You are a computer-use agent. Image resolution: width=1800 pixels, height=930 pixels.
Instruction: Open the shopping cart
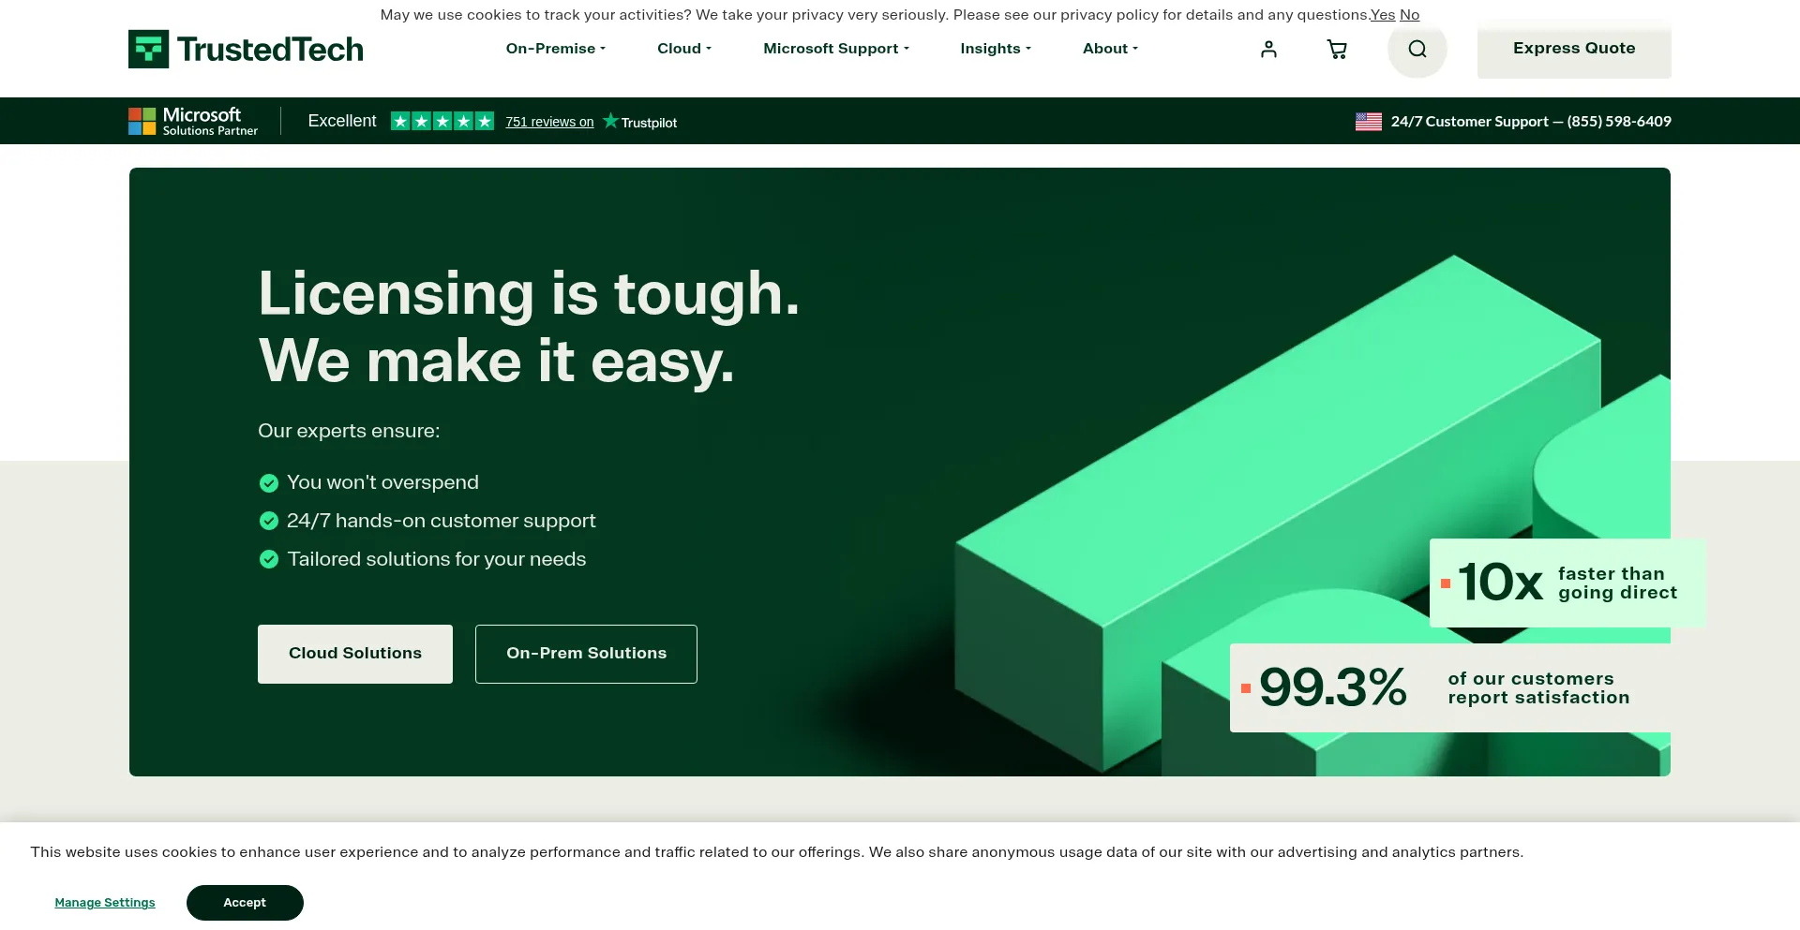tap(1336, 49)
